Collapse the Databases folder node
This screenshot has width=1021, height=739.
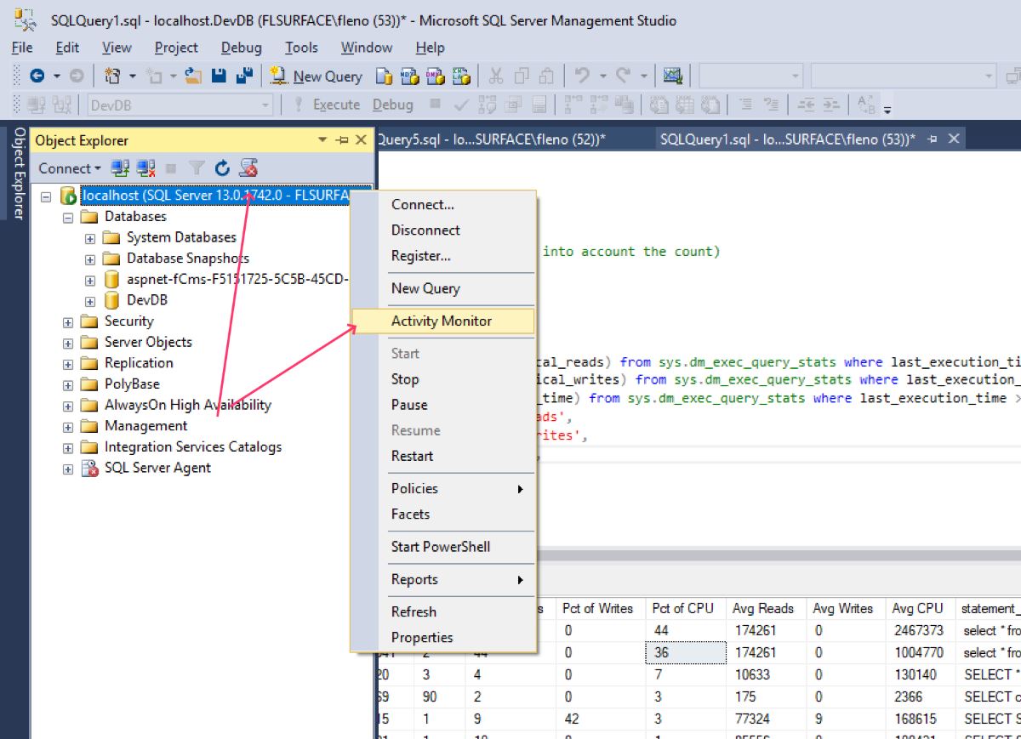(x=68, y=218)
